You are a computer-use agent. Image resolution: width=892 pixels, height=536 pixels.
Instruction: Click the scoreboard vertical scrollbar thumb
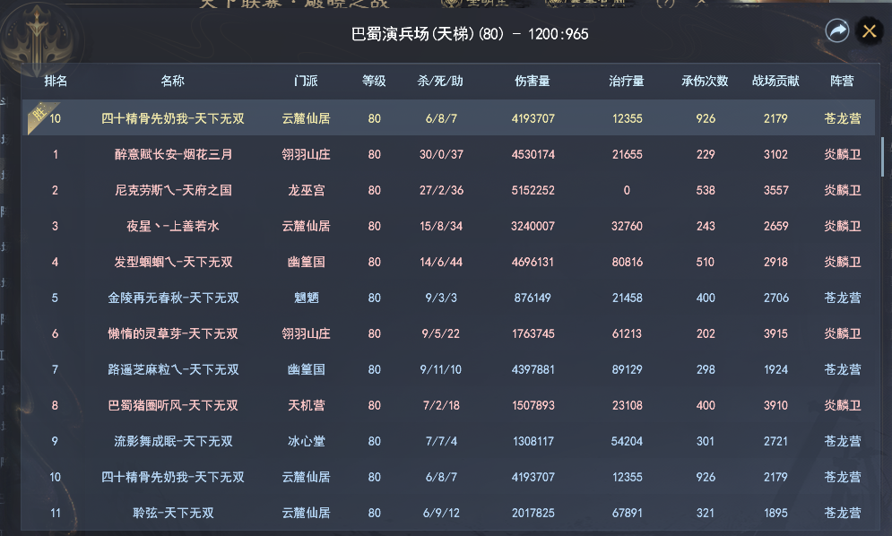click(883, 157)
